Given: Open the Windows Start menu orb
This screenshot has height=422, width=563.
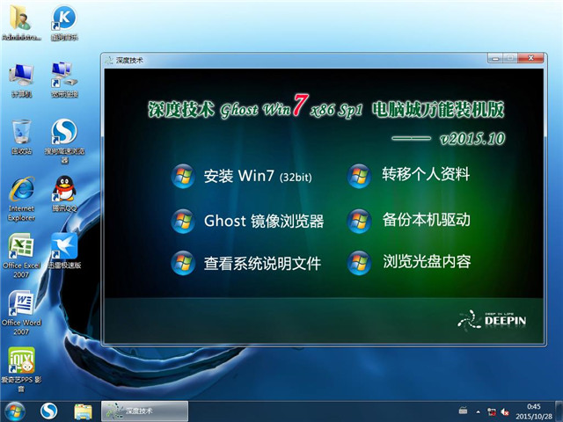Looking at the screenshot, I should point(14,411).
